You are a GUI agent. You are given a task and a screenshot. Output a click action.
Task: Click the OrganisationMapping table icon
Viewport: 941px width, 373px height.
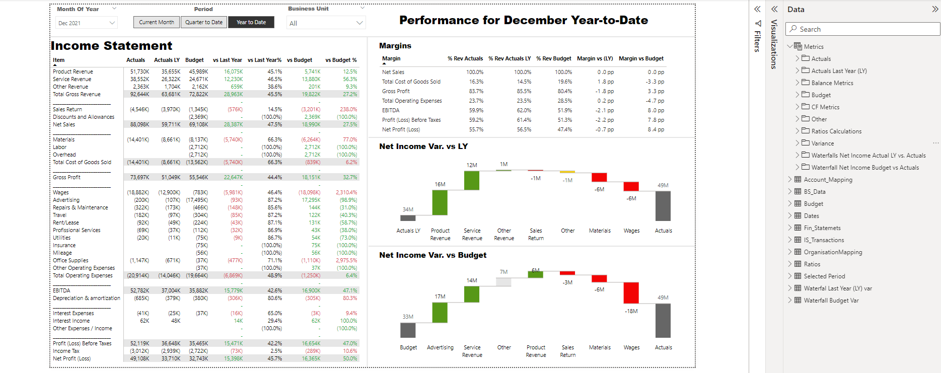798,252
